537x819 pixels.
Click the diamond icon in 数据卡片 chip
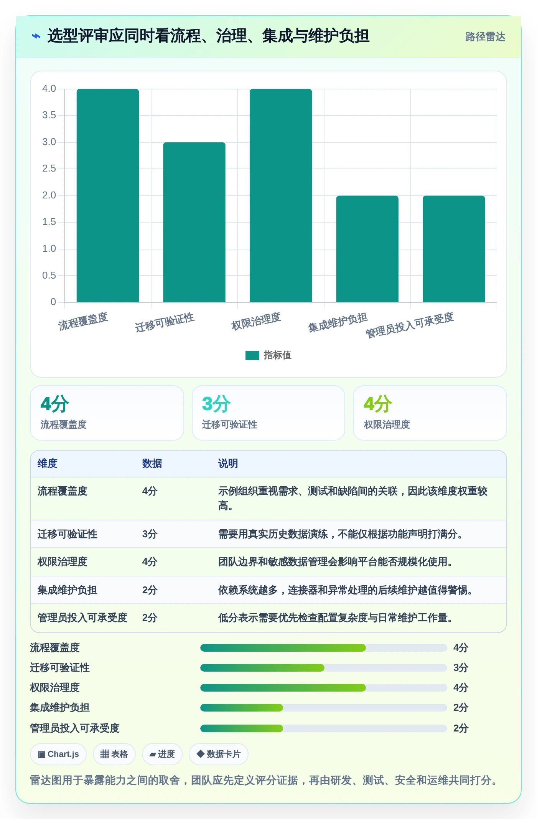[x=200, y=754]
